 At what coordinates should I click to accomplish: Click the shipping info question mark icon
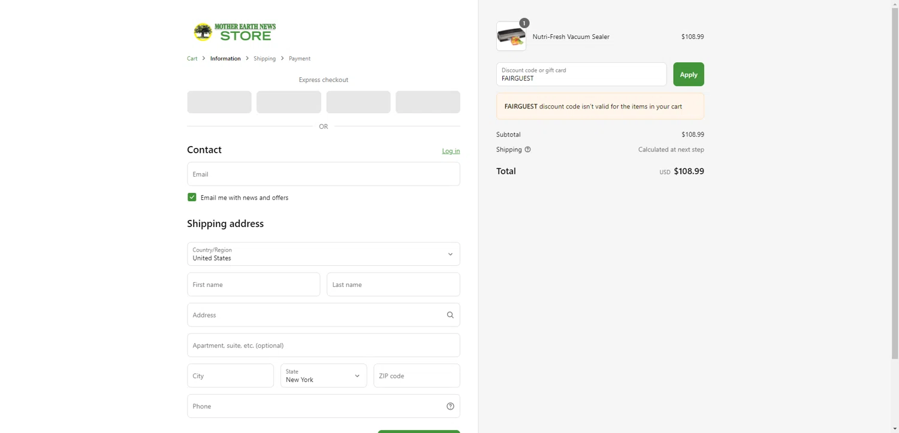click(x=527, y=150)
